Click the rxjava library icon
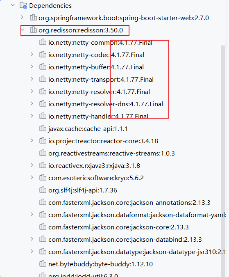Viewport: 229px width, 277px height. (x=43, y=165)
